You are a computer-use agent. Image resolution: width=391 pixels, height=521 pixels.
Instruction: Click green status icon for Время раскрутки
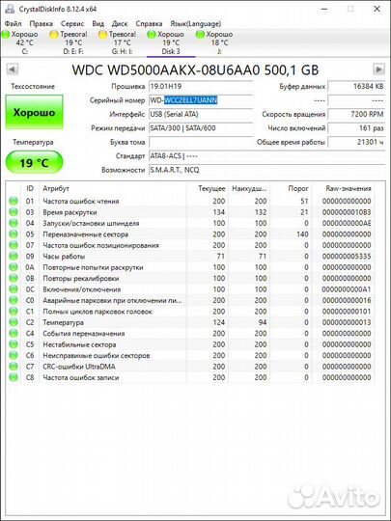point(14,212)
